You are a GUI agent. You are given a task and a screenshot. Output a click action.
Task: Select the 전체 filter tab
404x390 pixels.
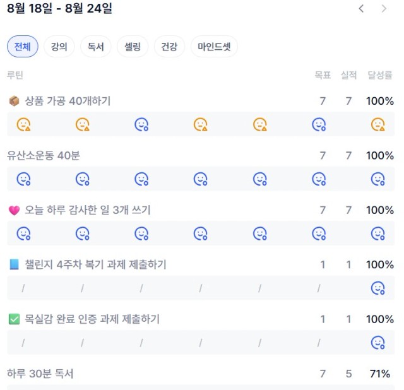pos(23,47)
